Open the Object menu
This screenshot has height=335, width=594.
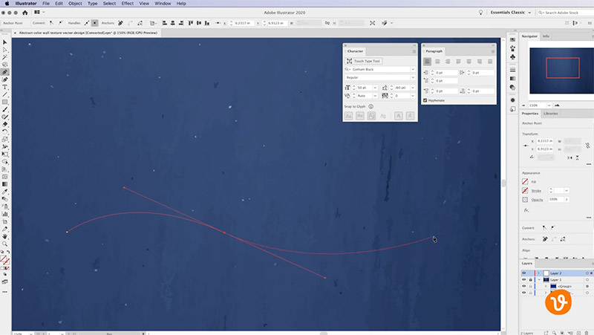tap(75, 4)
